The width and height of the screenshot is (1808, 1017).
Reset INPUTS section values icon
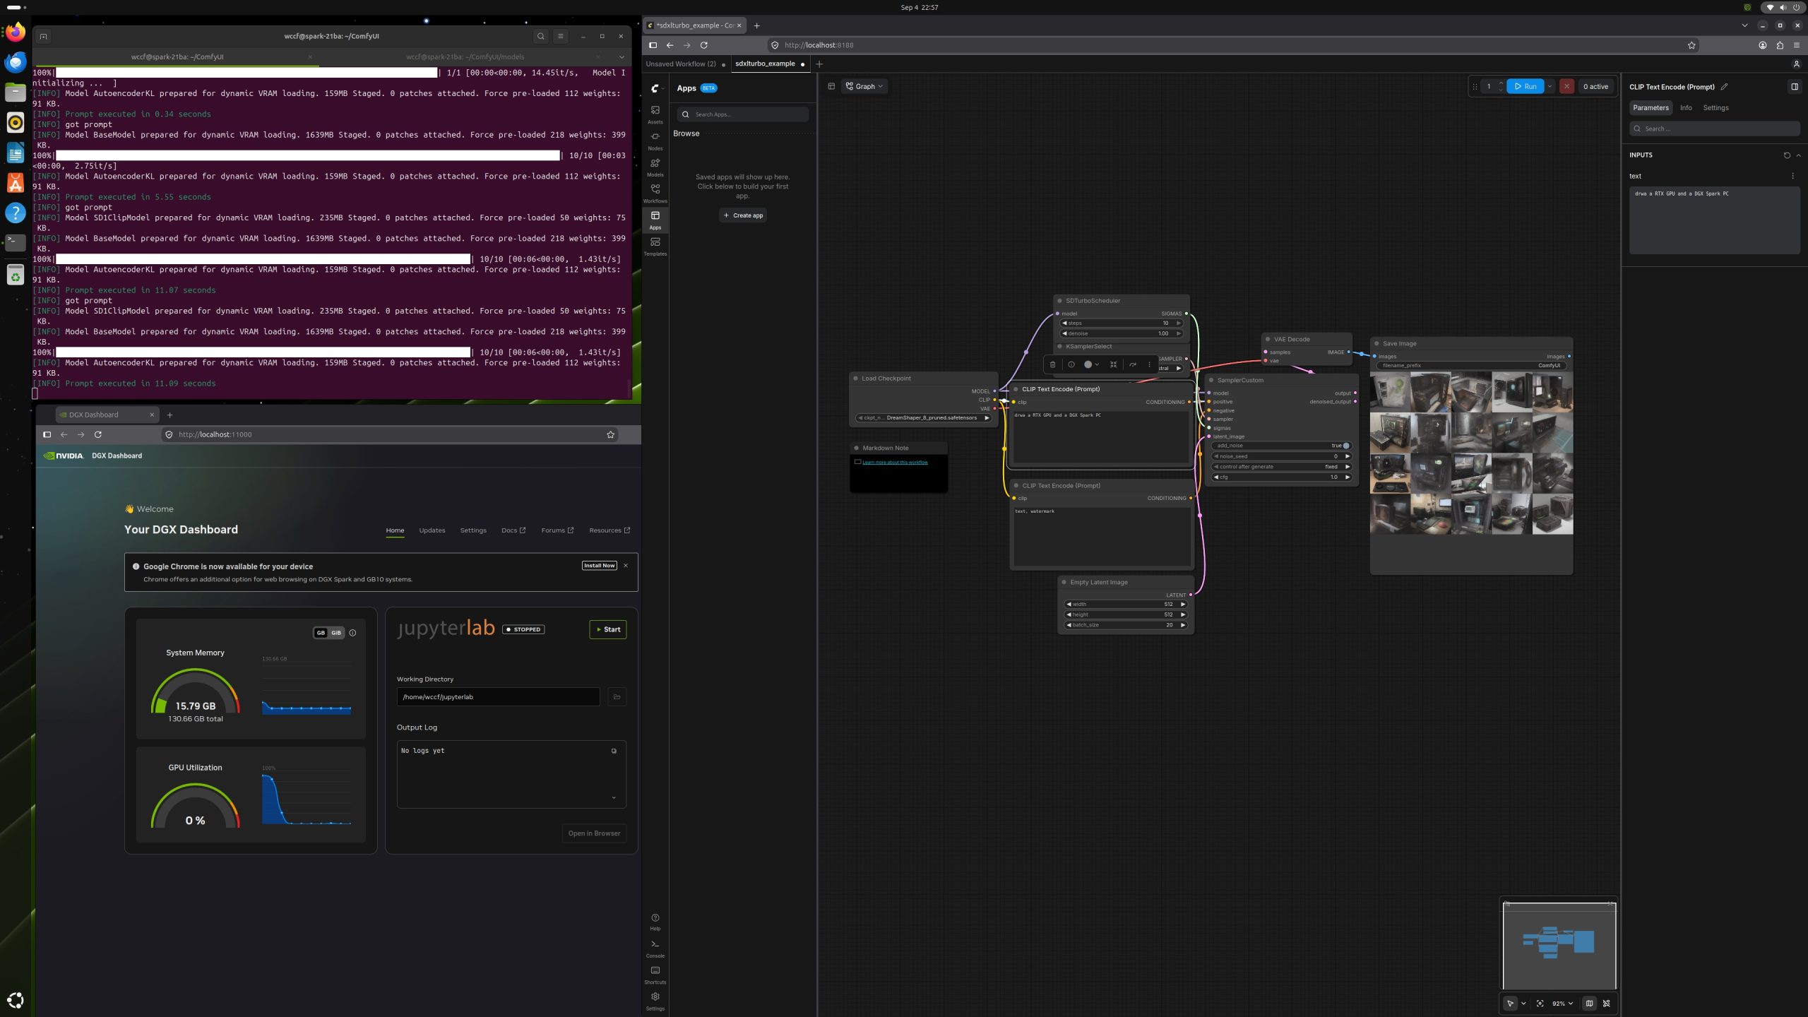click(1787, 155)
